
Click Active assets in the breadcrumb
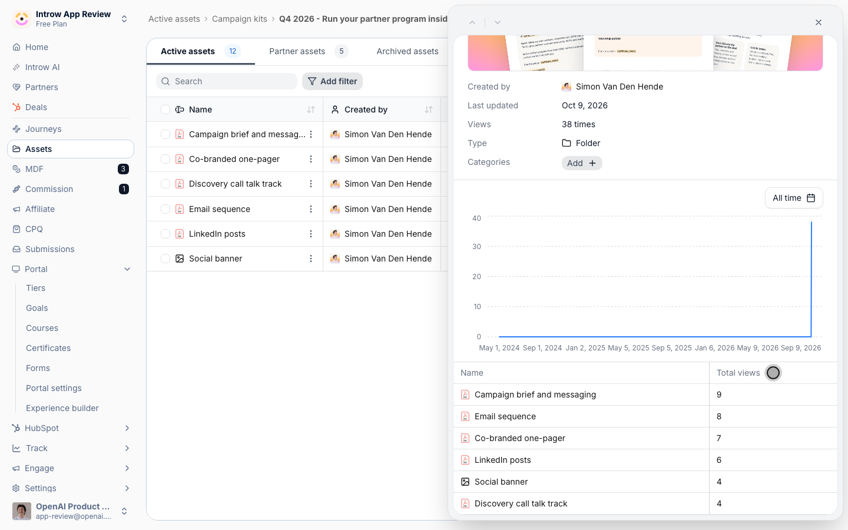tap(174, 19)
